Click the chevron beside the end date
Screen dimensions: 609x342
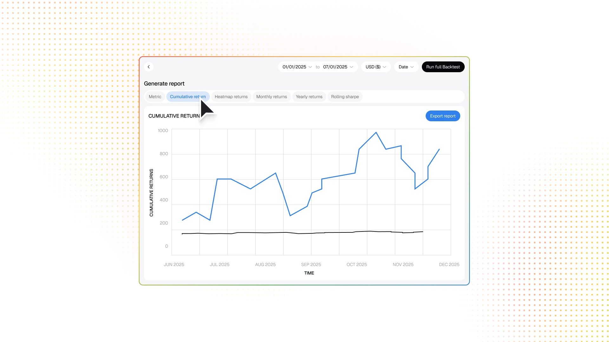(x=351, y=67)
